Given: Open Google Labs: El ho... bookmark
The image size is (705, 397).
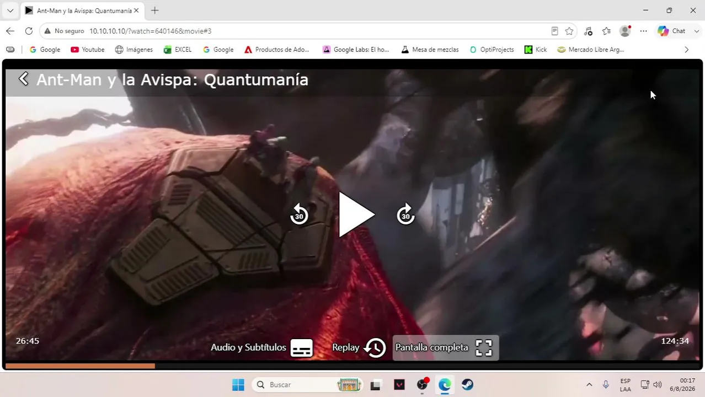Looking at the screenshot, I should (x=356, y=50).
